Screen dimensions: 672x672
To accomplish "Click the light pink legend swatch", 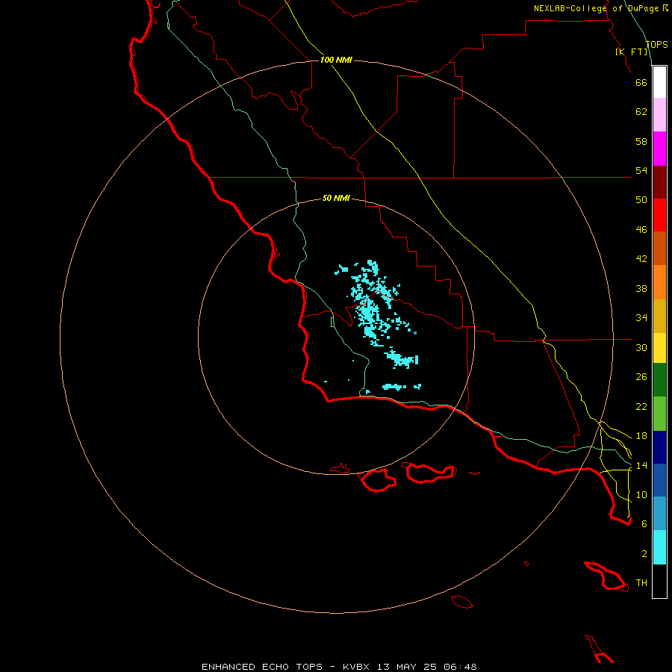I will [659, 115].
